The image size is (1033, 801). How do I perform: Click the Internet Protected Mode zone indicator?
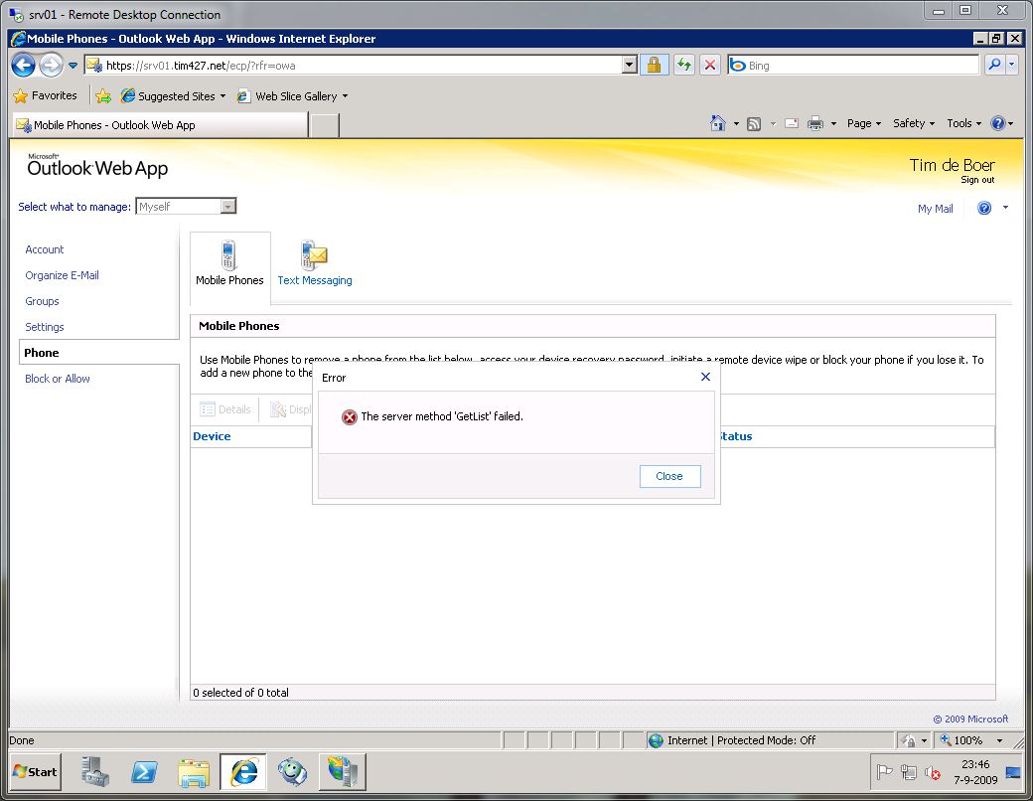click(733, 740)
